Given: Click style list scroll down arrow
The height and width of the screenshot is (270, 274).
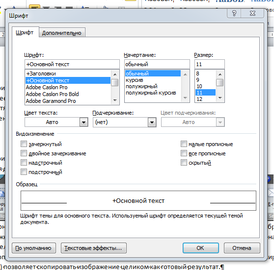Looking at the screenshot, I should [185, 98].
